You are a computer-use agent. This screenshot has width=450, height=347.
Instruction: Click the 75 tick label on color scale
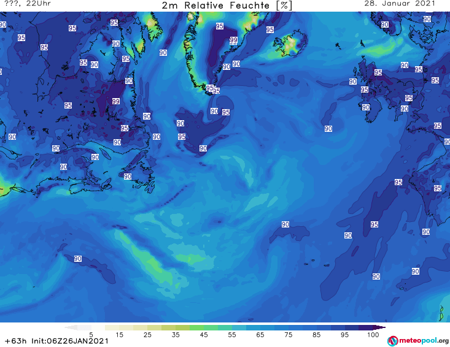[x=289, y=335]
